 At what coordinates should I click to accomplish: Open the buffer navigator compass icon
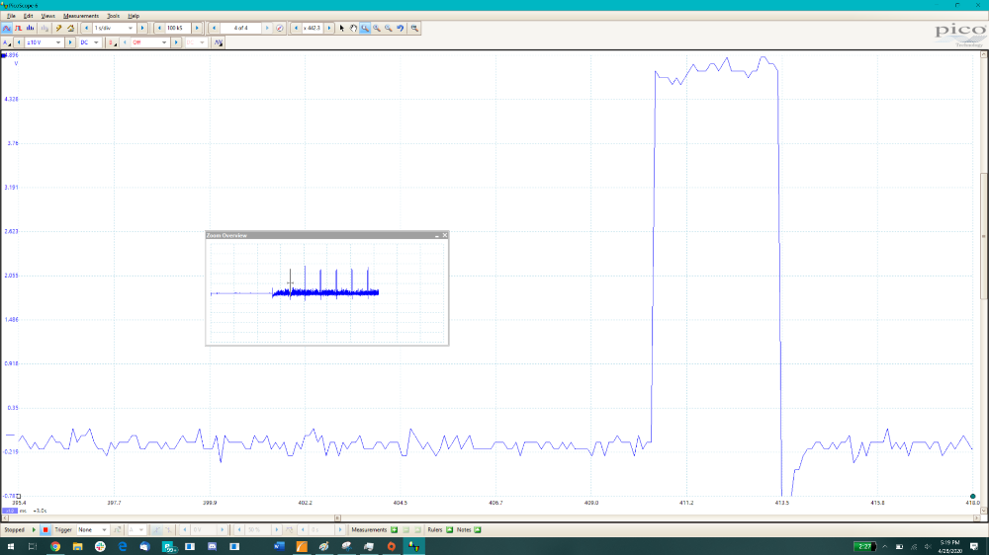280,29
